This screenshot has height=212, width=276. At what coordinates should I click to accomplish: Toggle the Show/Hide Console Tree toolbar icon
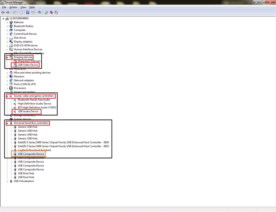point(15,13)
